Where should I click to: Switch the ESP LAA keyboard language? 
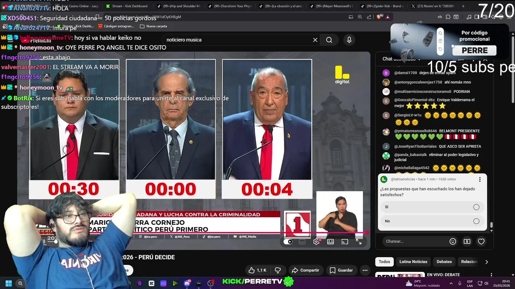[x=470, y=283]
